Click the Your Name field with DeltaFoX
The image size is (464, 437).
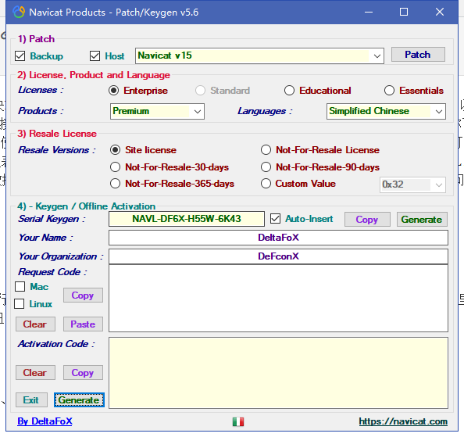pos(278,238)
